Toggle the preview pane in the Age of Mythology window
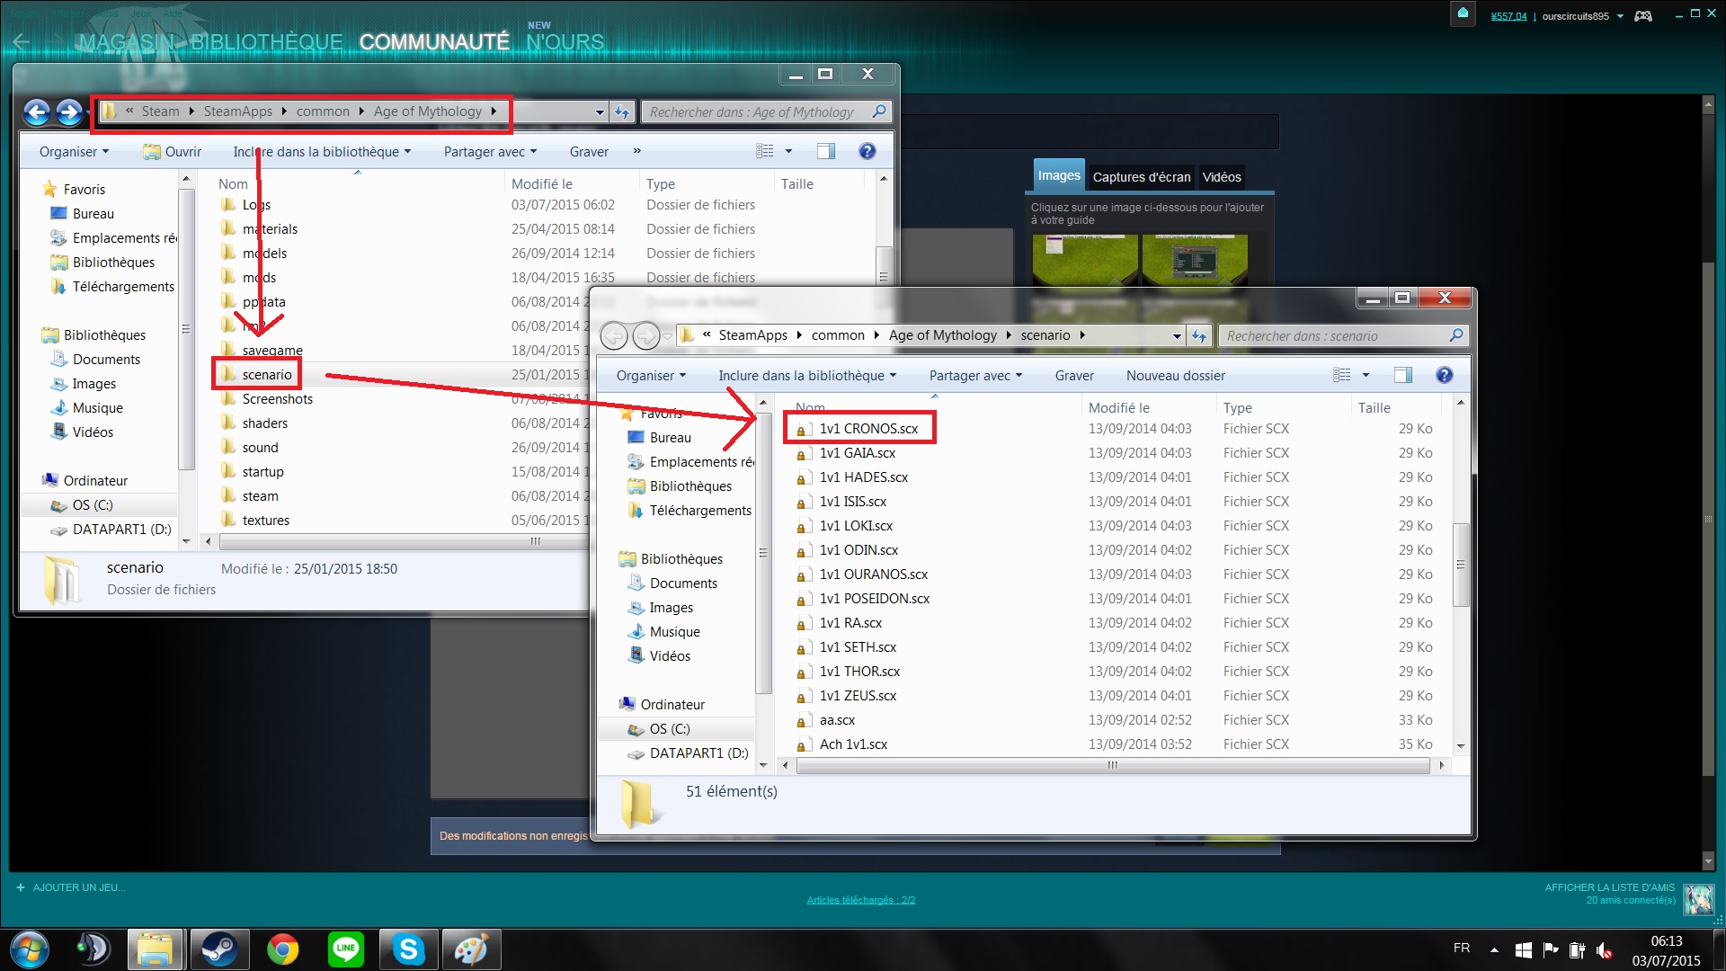1726x971 pixels. click(x=825, y=152)
